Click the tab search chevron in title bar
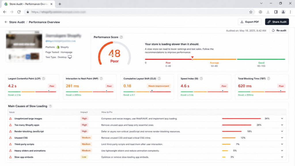This screenshot has width=295, height=166. tap(261, 3)
